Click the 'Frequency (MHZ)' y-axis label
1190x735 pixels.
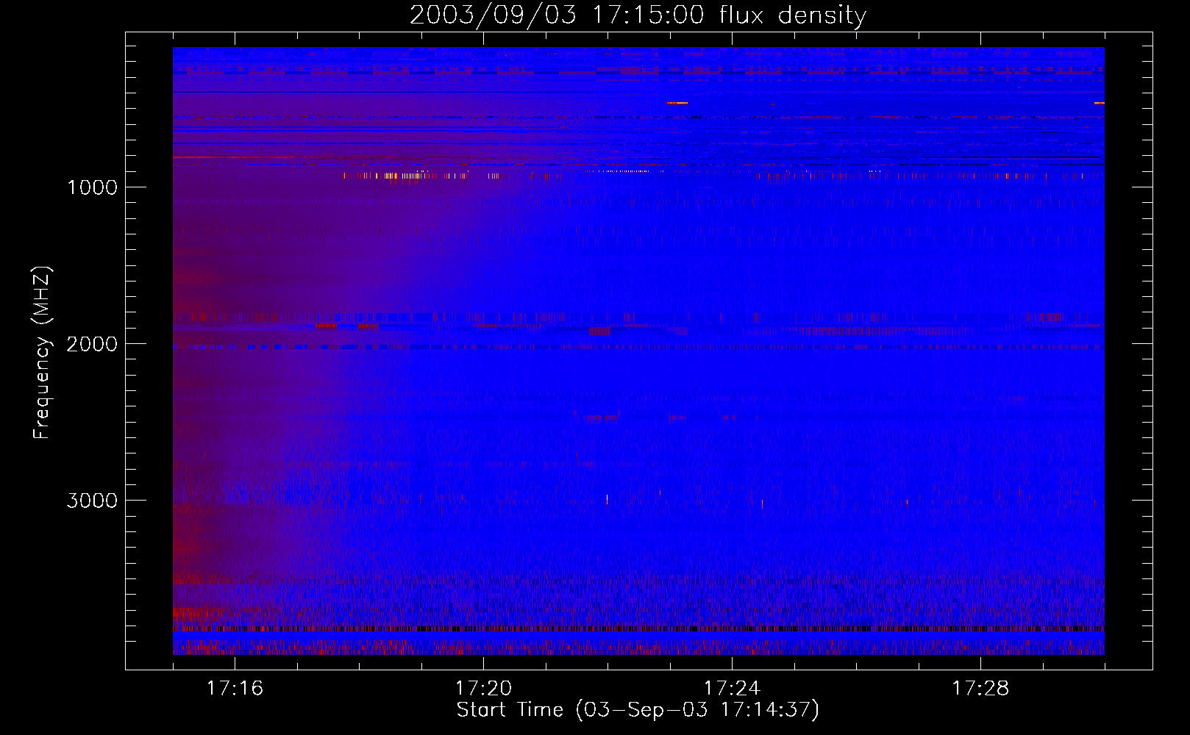click(42, 353)
